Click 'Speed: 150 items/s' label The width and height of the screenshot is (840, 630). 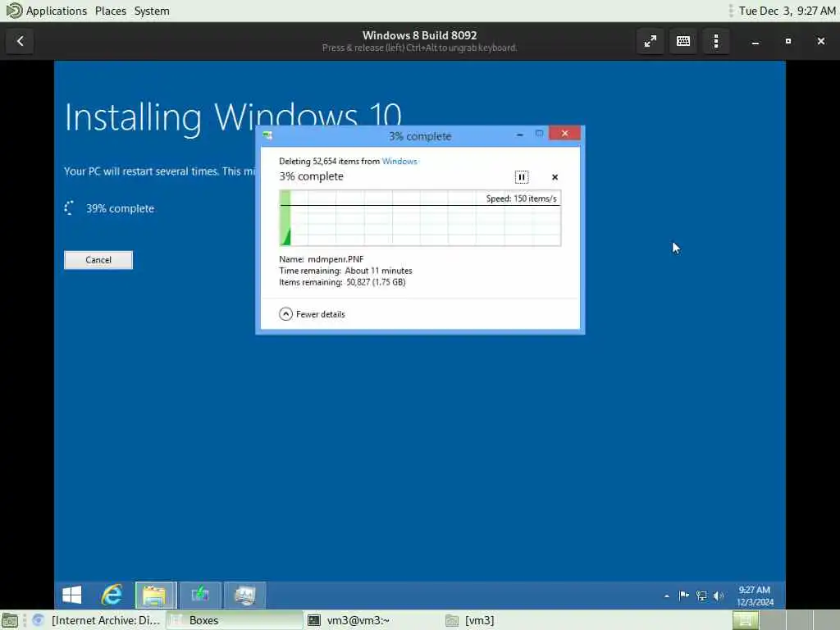521,199
